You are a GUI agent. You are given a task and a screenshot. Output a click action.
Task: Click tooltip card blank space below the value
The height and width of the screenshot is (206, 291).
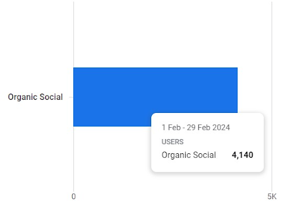click(207, 166)
